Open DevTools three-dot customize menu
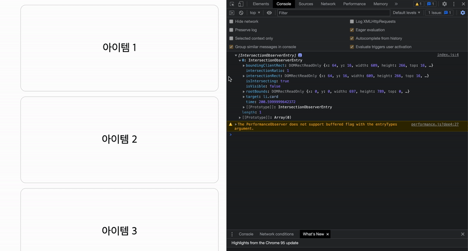This screenshot has width=468, height=251. (454, 4)
